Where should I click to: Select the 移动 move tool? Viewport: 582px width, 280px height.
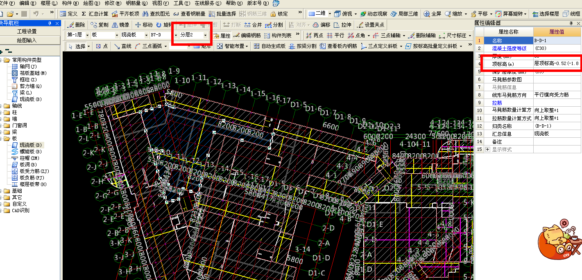coord(144,25)
